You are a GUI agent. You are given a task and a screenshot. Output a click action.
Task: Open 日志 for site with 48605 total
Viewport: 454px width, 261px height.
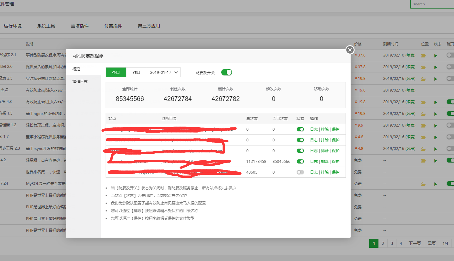(x=314, y=172)
